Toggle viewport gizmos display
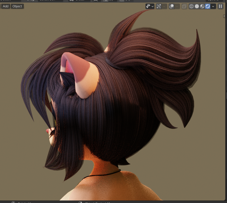The image size is (227, 203). pyautogui.click(x=159, y=6)
